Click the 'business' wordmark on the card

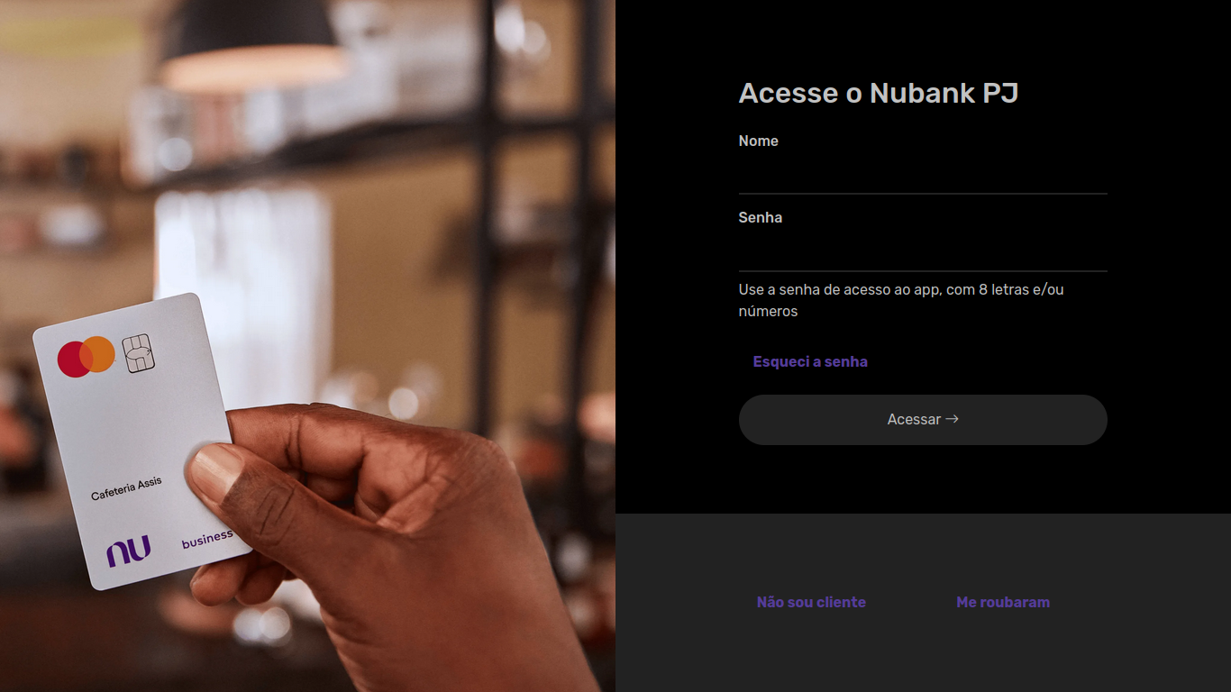click(x=207, y=539)
